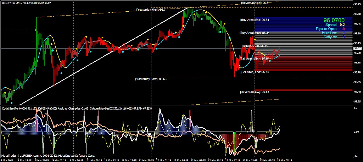Click the blue Buy Area zone band
This screenshot has height=162, width=363.
point(304,24)
